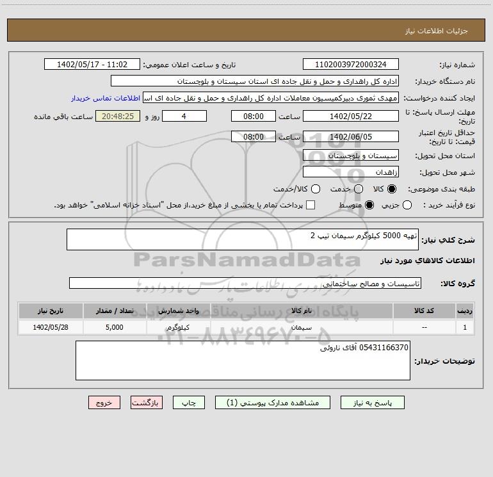The image size is (493, 477).
Task: Click the buyer notes box with 05431166370
Action: tap(243, 360)
